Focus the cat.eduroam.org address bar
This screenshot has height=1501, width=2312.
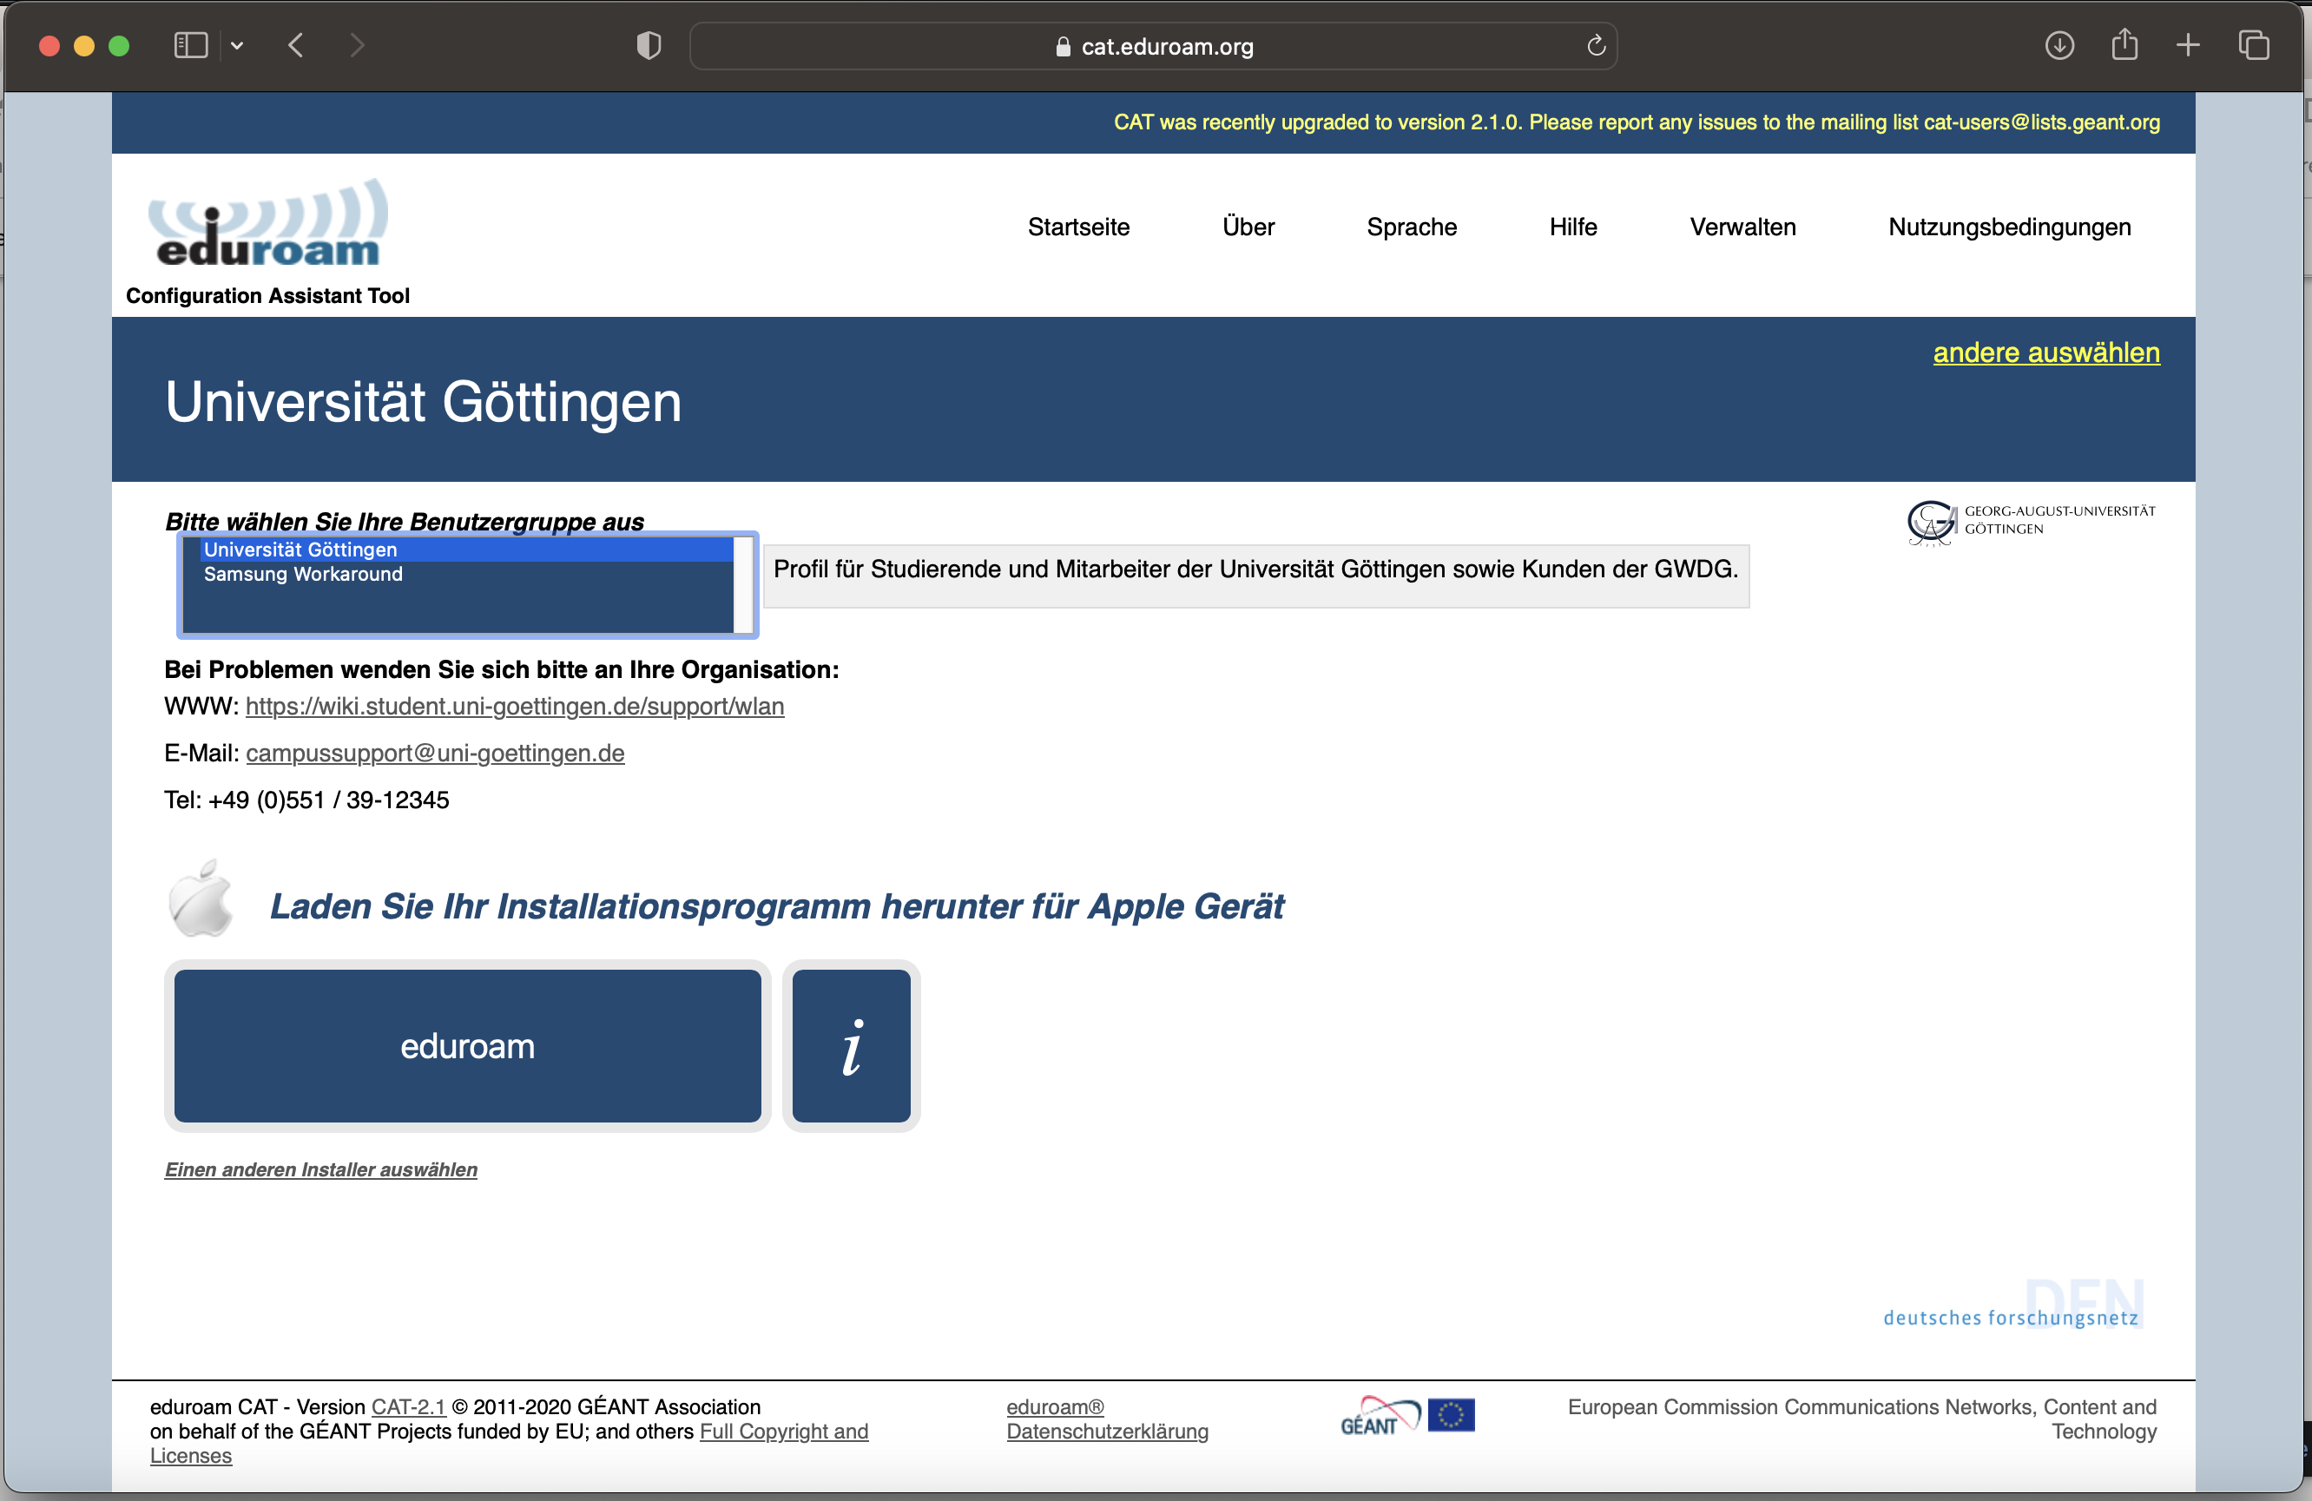[x=1153, y=46]
